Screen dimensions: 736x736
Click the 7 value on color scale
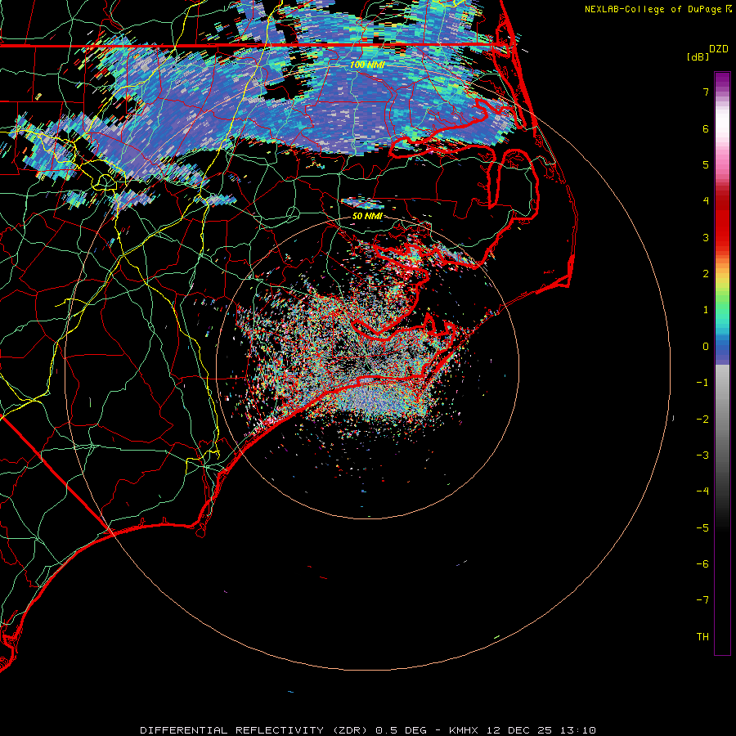[706, 92]
